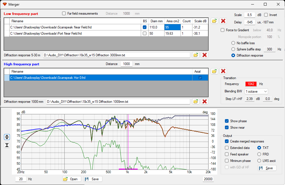Enable Far field measurements checkbox
This screenshot has width=285, height=185.
pos(64,14)
